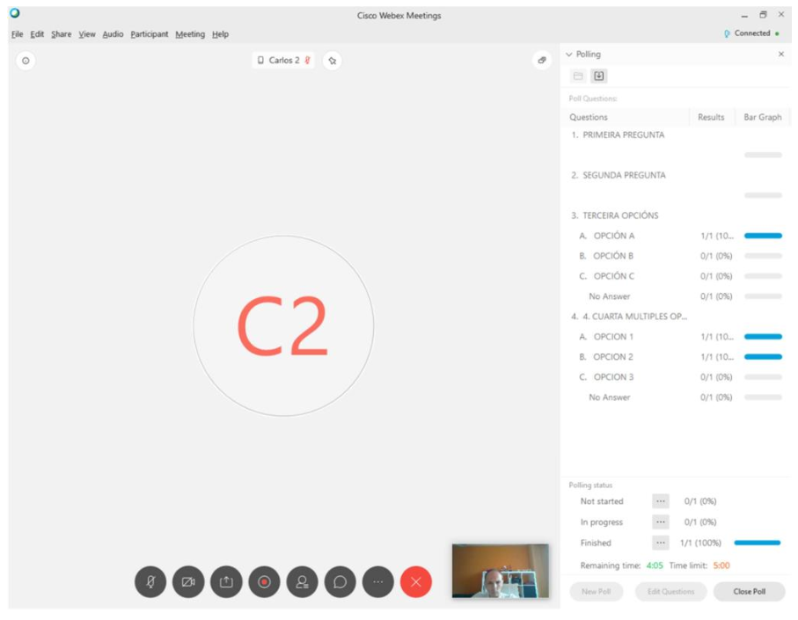Click the self-view video thumbnail

click(x=500, y=571)
